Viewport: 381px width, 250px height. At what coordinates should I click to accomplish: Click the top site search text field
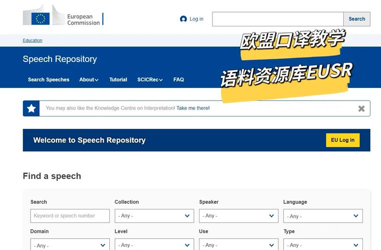[x=278, y=19]
